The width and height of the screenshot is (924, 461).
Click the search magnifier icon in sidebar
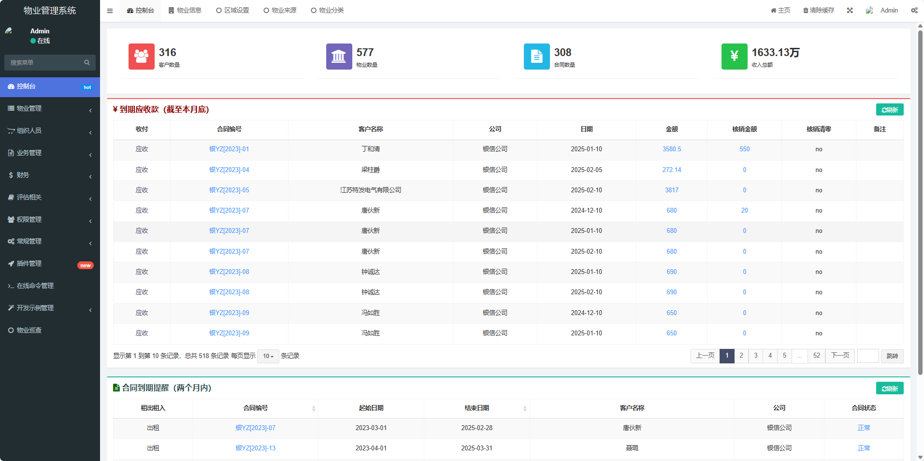[x=87, y=62]
